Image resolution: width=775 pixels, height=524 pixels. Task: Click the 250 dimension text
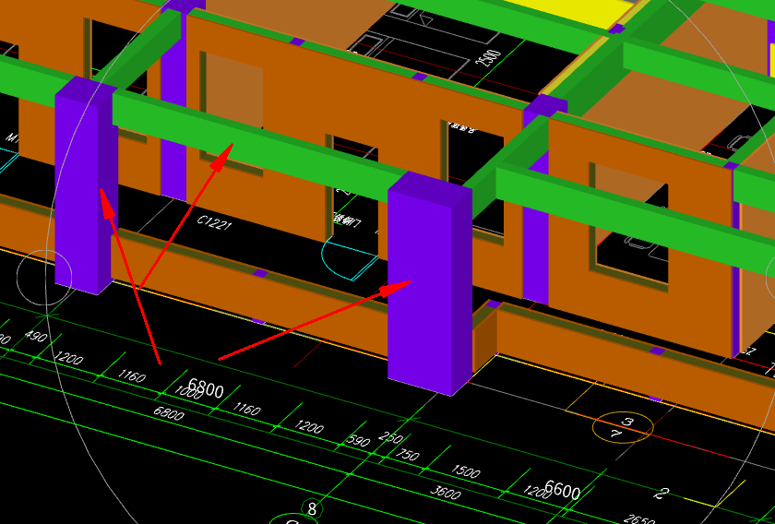click(x=390, y=437)
